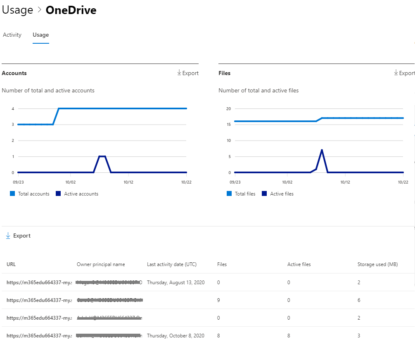Open URL of the August 13, 2020 row
The height and width of the screenshot is (344, 415).
click(39, 283)
